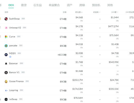This screenshot has width=134, height=103.
Task: Click the $1.56B value for Bancor V1
Action: 79,71
